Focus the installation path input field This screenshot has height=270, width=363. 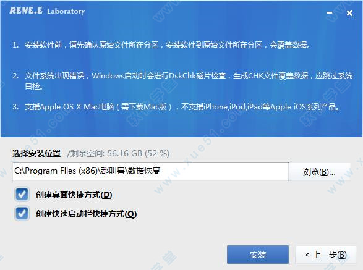(x=150, y=171)
